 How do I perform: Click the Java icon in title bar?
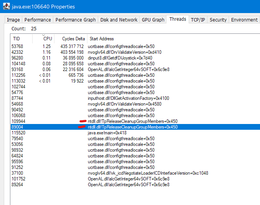[6, 7]
